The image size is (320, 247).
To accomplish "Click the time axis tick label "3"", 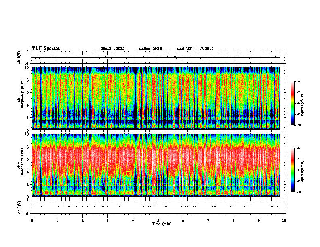I will tap(108, 220).
